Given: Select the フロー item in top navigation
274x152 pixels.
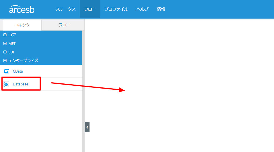Looking at the screenshot, I should (x=90, y=9).
